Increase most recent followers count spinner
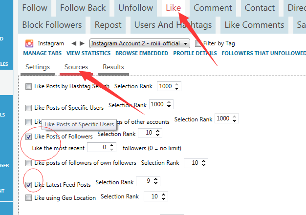 click(x=111, y=145)
